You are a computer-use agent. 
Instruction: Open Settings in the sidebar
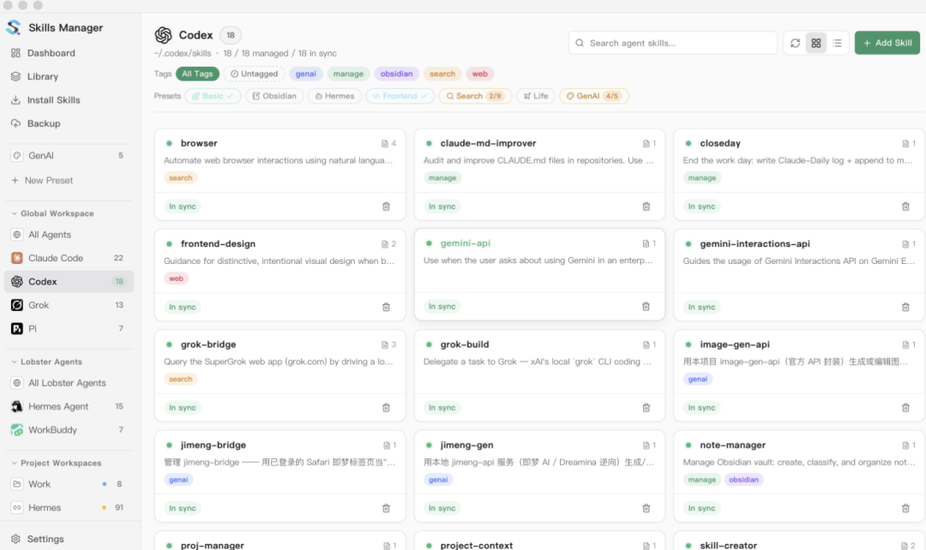click(69, 539)
